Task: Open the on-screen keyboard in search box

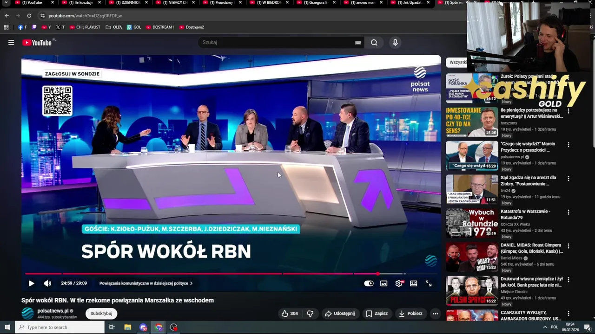Action: 358,43
